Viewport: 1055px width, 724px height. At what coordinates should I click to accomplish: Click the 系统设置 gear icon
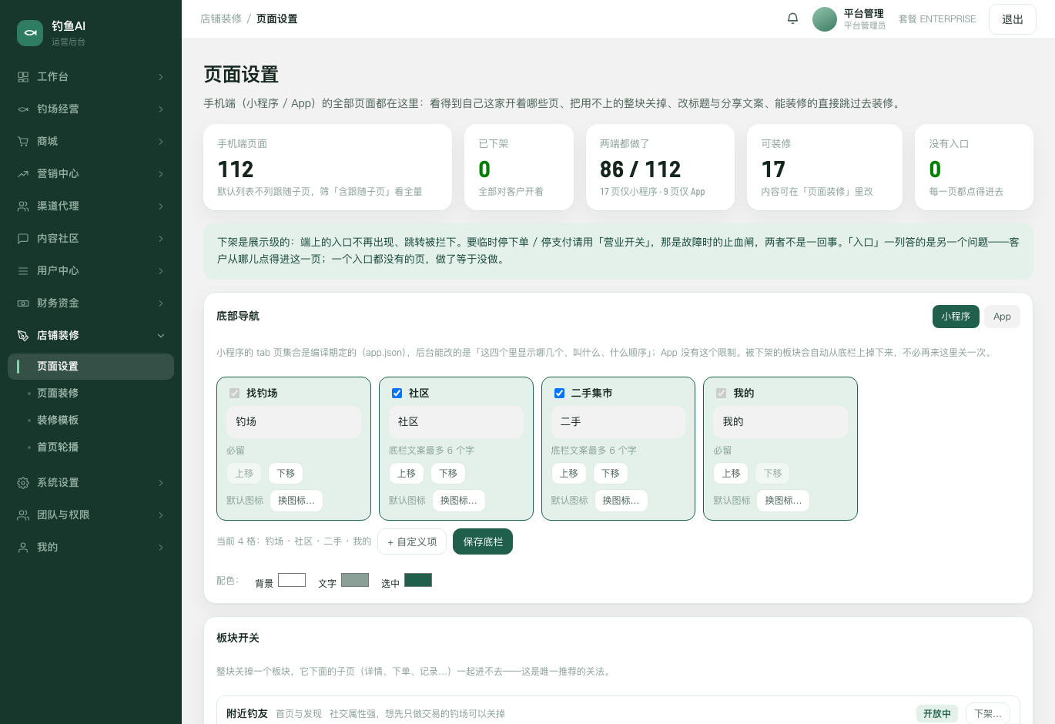[23, 483]
